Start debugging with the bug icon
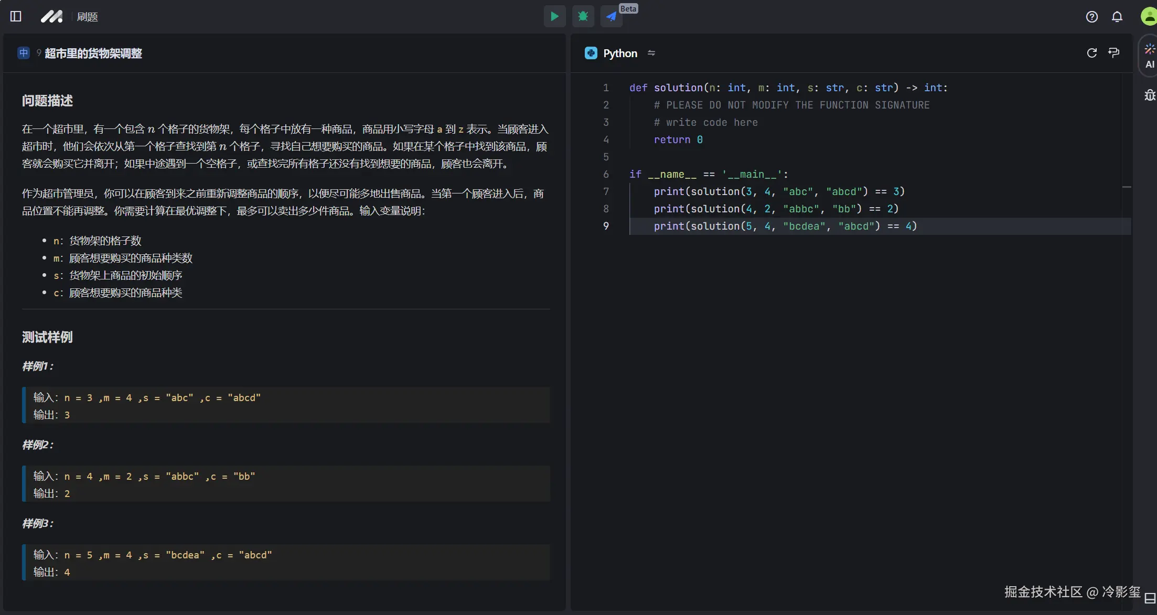Image resolution: width=1157 pixels, height=615 pixels. click(x=583, y=17)
